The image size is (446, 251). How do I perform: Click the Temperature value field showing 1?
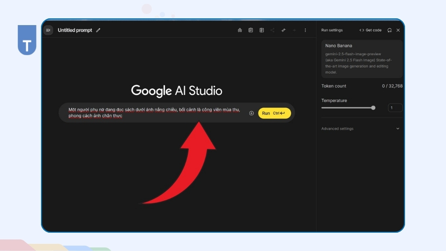point(395,108)
